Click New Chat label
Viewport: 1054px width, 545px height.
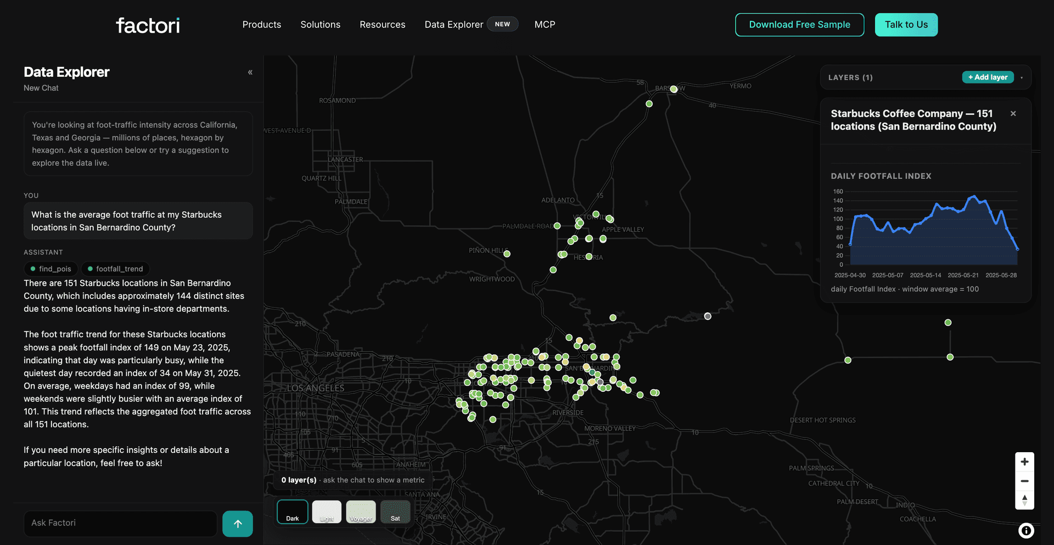coord(41,88)
